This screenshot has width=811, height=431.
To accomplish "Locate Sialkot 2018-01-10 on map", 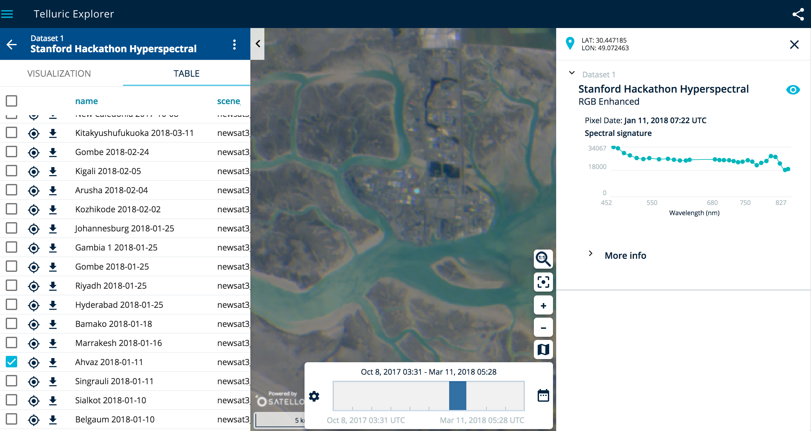I will 34,401.
